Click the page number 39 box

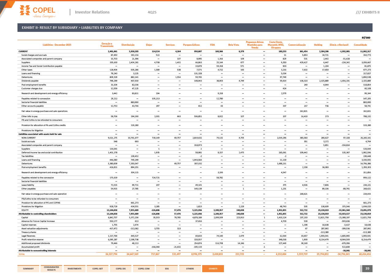coord(367,269)
